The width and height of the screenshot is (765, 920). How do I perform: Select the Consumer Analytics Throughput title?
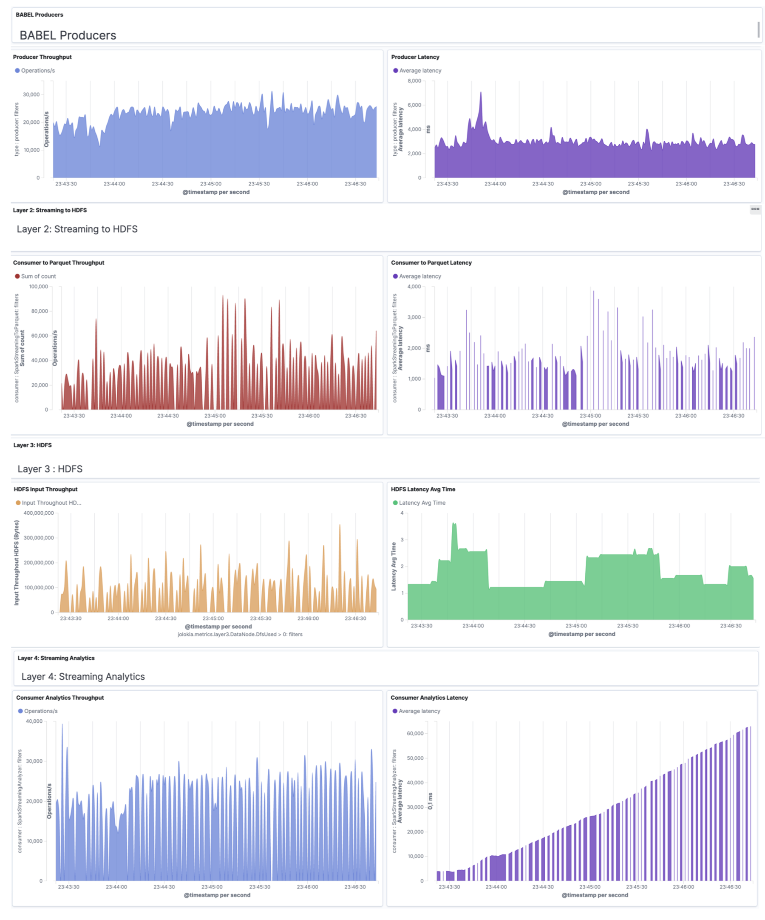point(60,698)
